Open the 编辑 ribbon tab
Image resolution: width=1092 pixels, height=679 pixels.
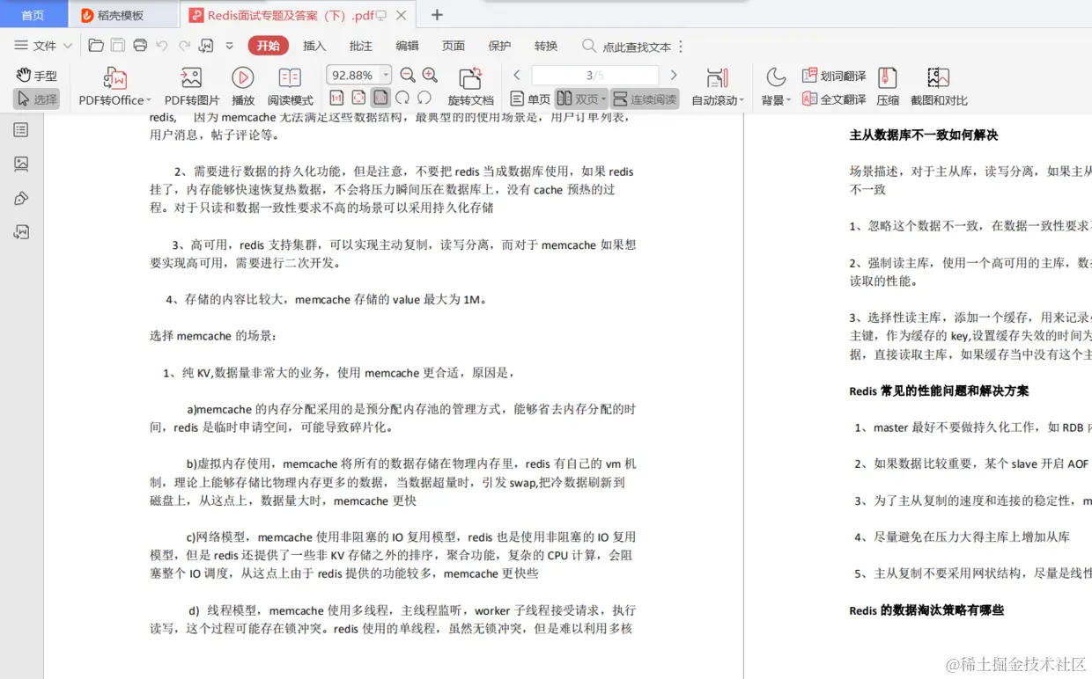click(x=407, y=46)
